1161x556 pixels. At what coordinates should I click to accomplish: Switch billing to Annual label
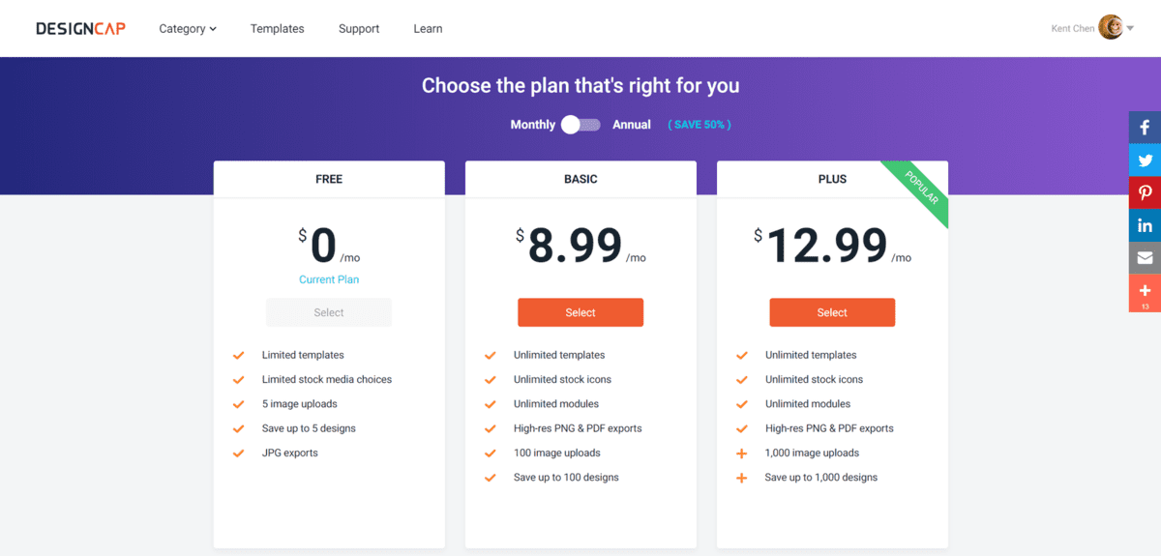point(632,125)
